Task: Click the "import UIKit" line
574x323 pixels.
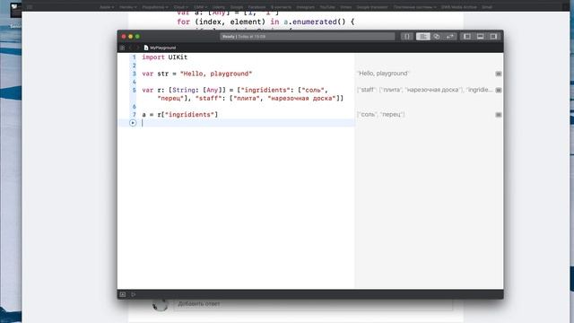Action: pos(164,57)
